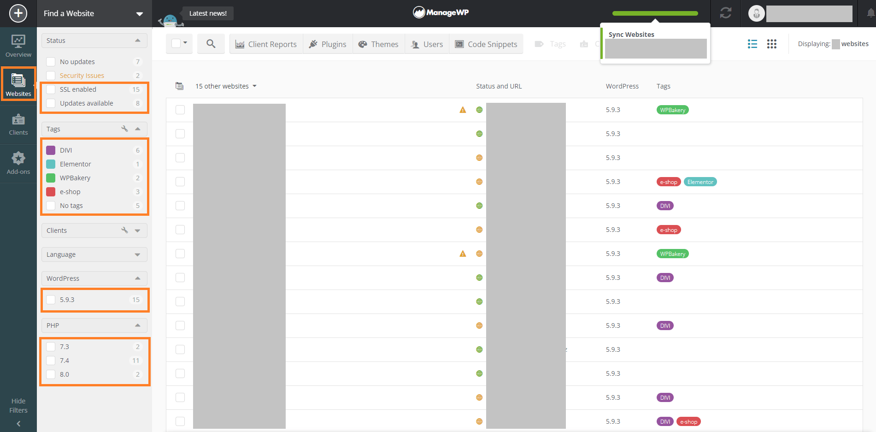Open Code Snippets

(x=486, y=44)
